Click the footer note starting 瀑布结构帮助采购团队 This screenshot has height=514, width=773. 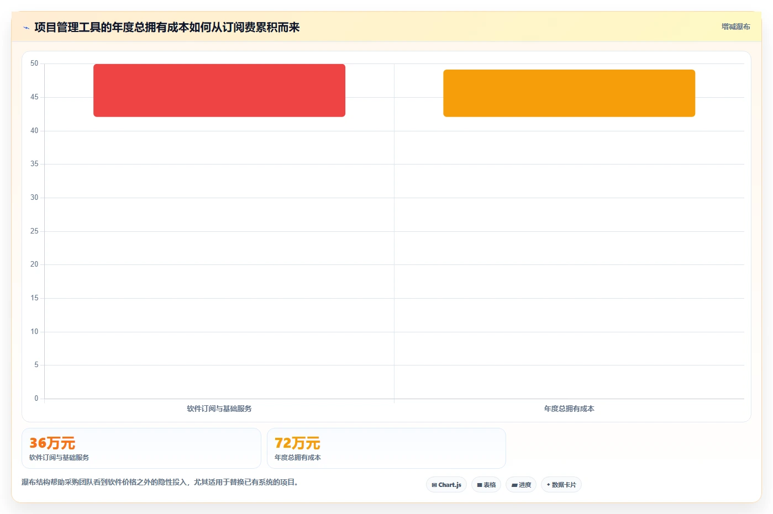(160, 482)
